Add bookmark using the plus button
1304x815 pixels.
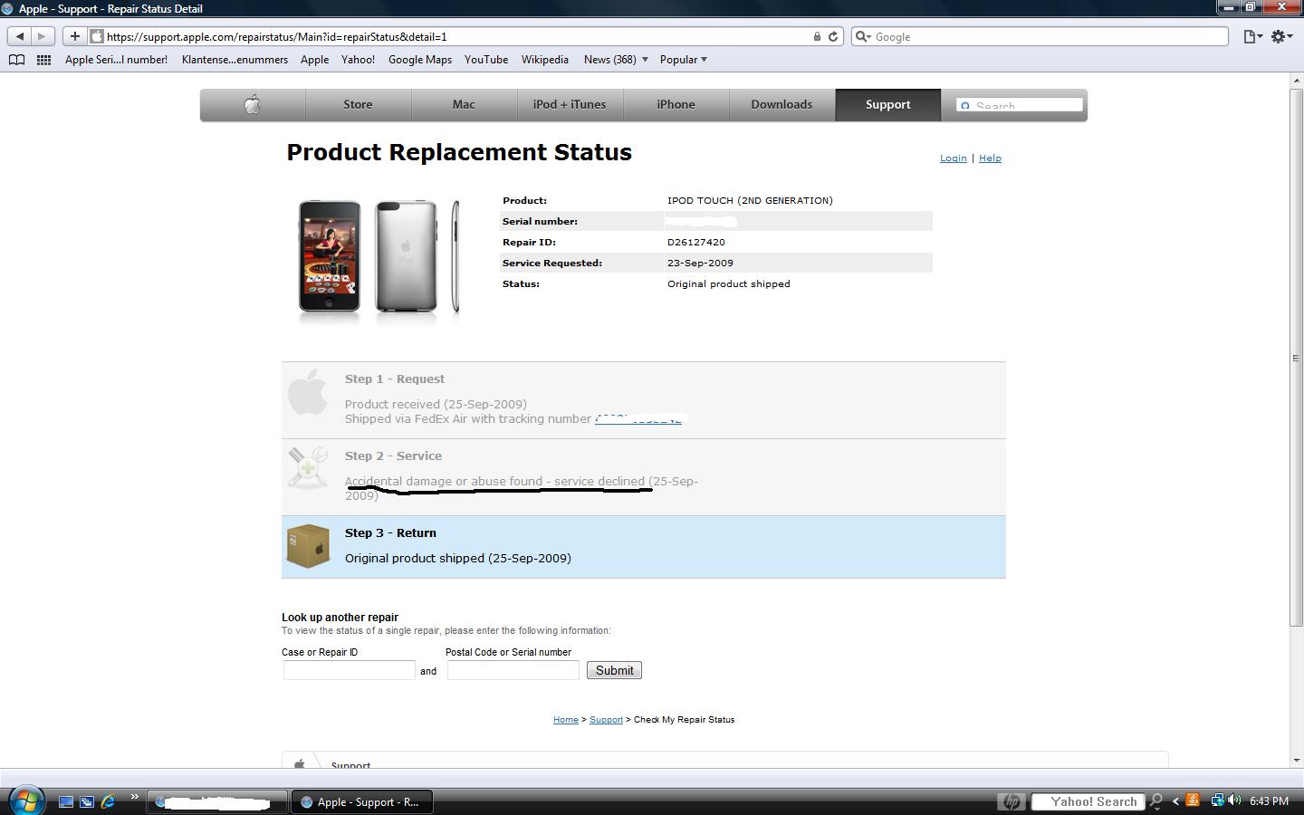(x=74, y=36)
